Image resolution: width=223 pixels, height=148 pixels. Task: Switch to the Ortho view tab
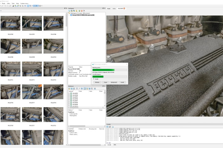(114, 9)
